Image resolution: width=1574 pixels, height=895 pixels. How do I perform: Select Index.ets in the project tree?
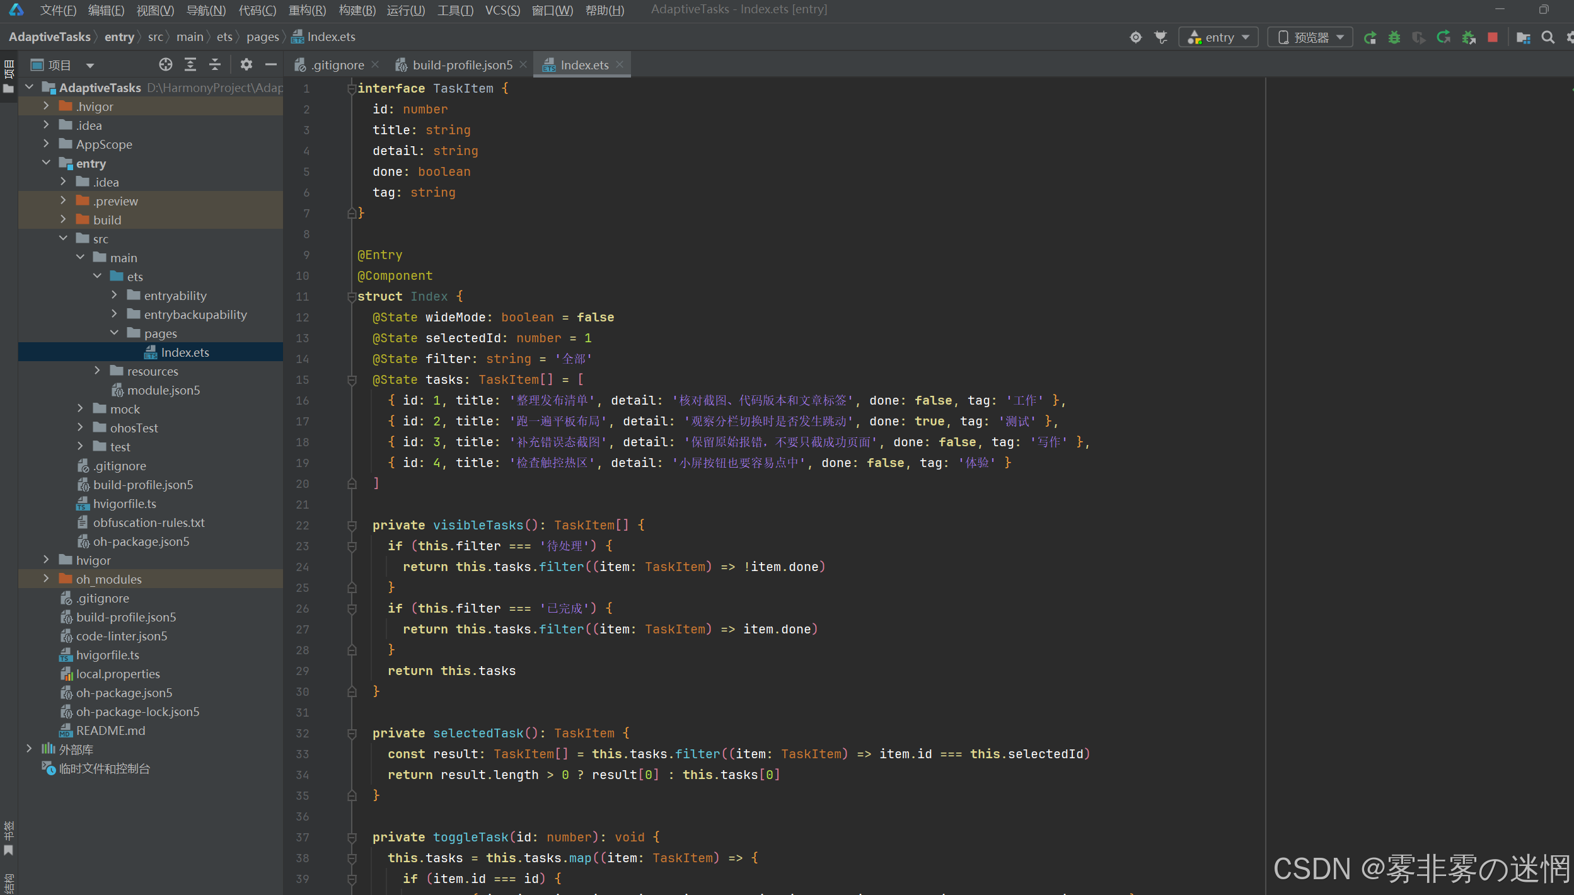(x=151, y=352)
